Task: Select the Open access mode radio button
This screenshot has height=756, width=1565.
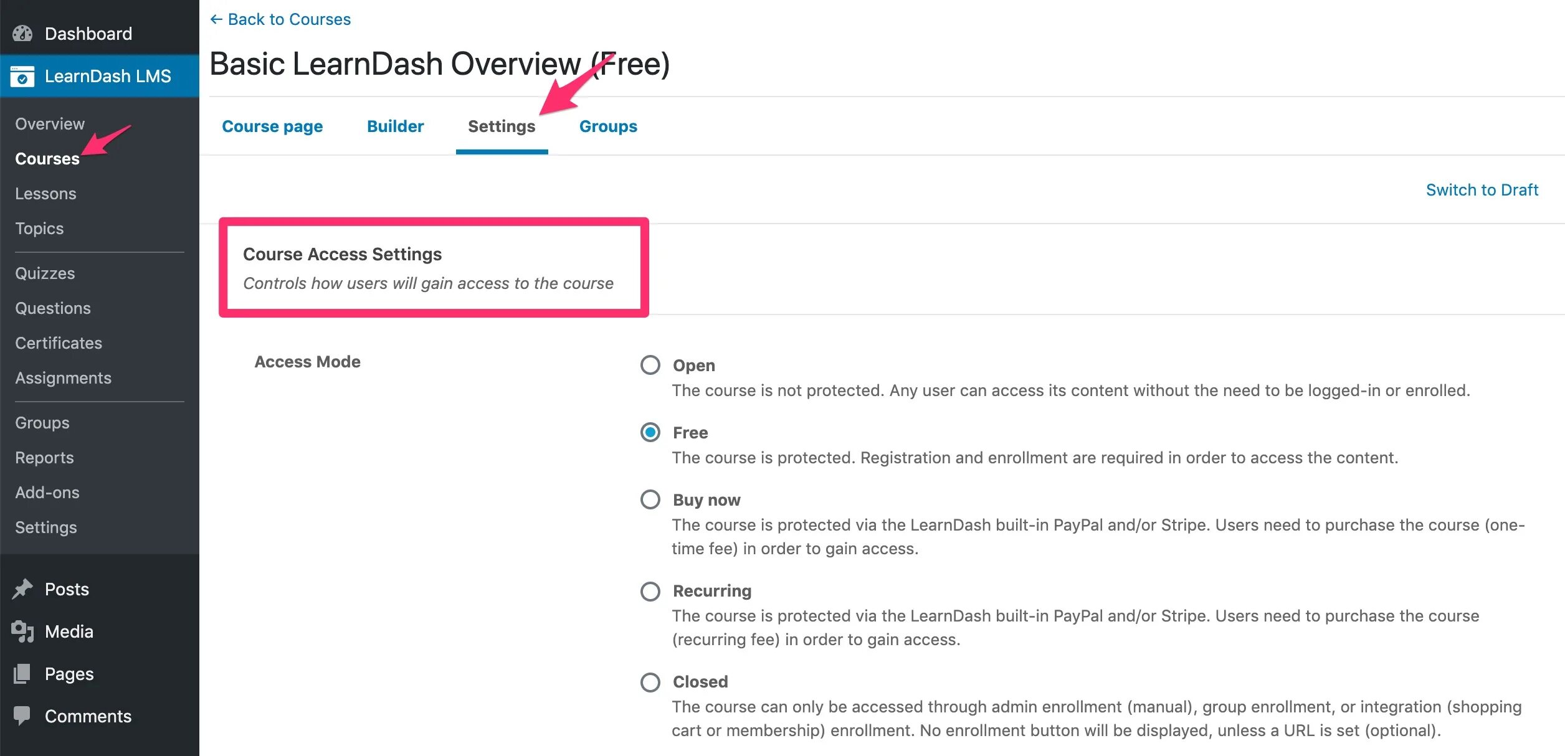Action: point(650,365)
